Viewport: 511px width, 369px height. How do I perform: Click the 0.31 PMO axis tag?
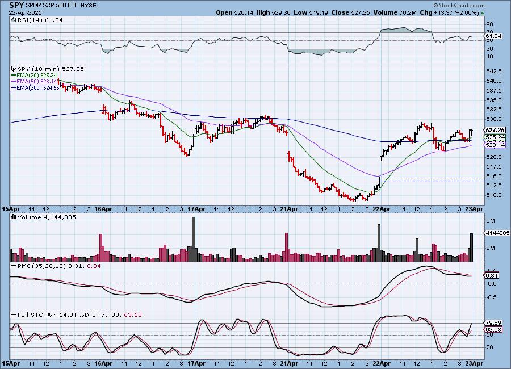pos(492,275)
